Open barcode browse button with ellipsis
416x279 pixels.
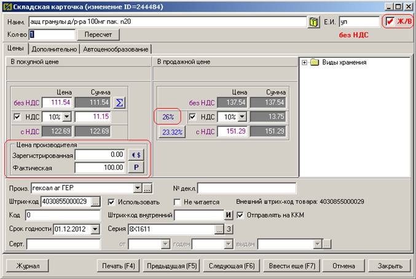[96, 201]
